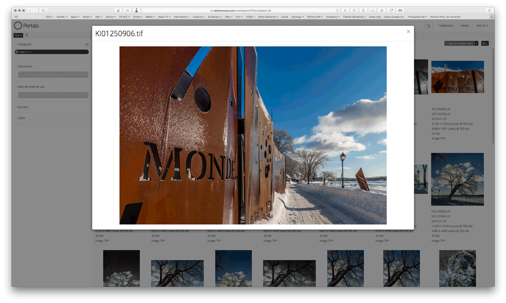Open the Collections link
506x303 pixels.
[x=446, y=25]
